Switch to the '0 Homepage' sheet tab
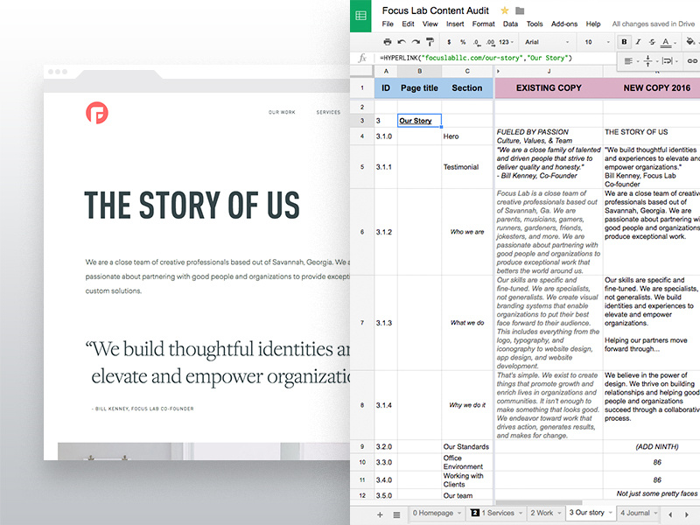This screenshot has height=525, width=700. [437, 513]
